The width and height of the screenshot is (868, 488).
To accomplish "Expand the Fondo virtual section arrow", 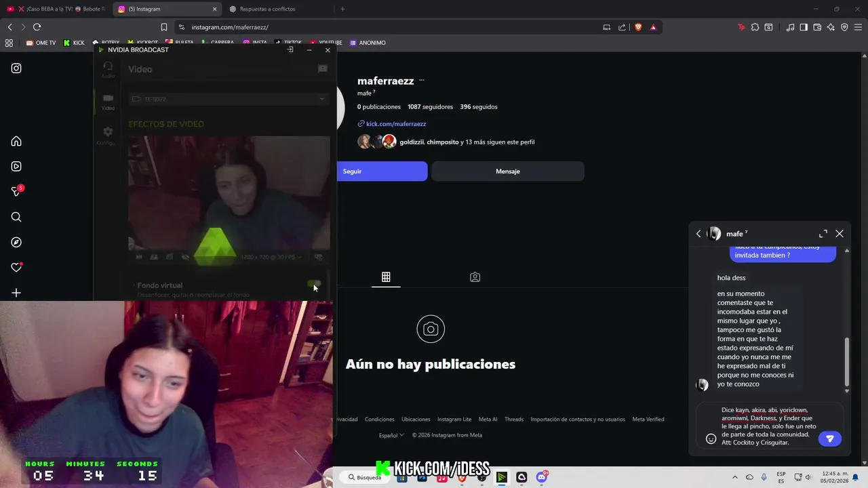I will click(x=134, y=285).
